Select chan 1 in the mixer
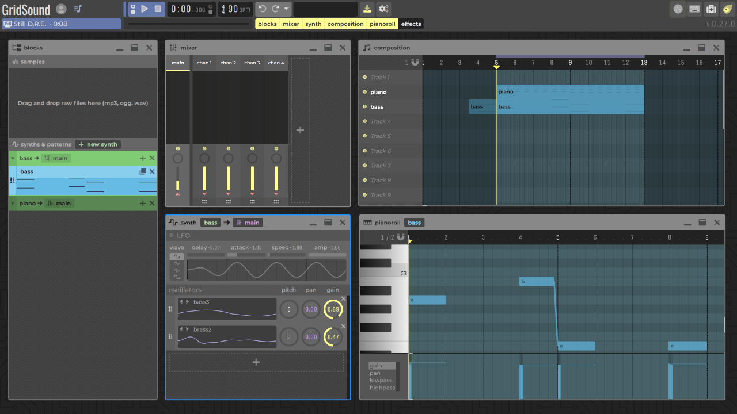This screenshot has width=737, height=414. coord(204,63)
